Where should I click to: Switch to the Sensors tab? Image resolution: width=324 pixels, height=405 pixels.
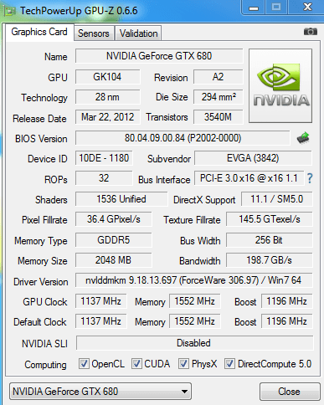[94, 33]
